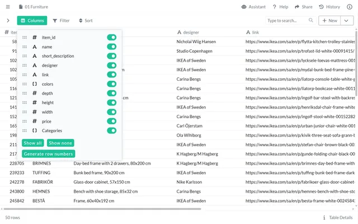This screenshot has width=358, height=224.
Task: Open the hamburger menu icon
Action: 8,7
